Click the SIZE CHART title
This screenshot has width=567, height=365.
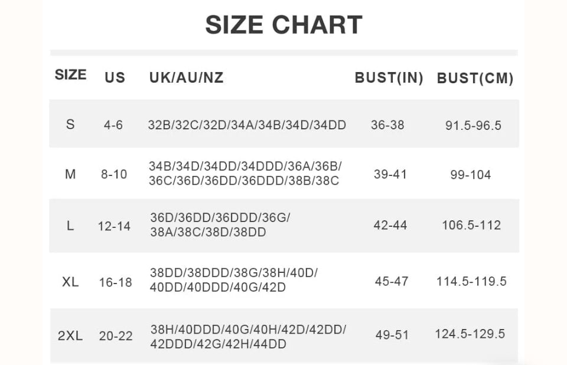[x=284, y=25]
